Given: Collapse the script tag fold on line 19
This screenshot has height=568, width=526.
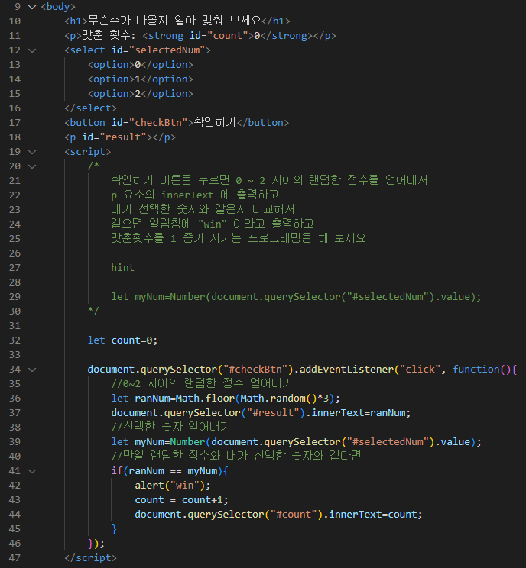Looking at the screenshot, I should (32, 152).
